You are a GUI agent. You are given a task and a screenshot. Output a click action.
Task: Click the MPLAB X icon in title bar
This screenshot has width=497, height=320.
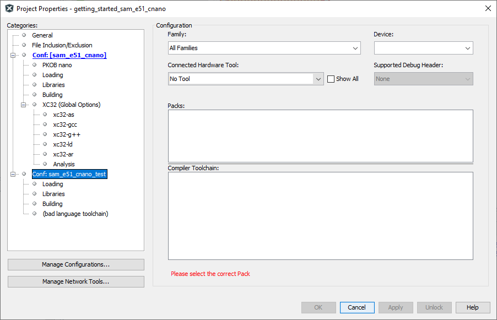(9, 8)
